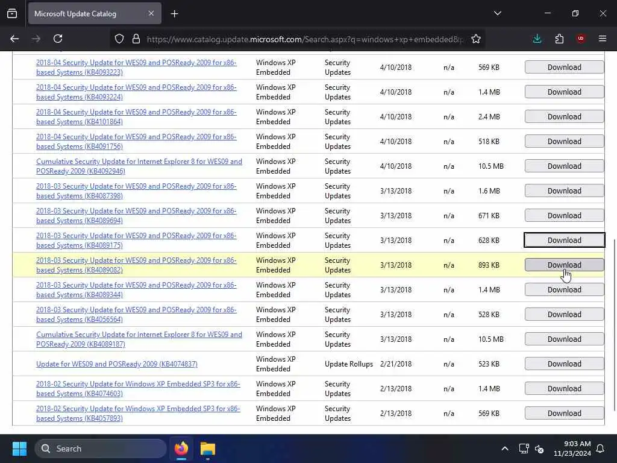This screenshot has width=617, height=463.
Task: Open cumulative IE8 update KB4089187 link
Action: (x=139, y=339)
